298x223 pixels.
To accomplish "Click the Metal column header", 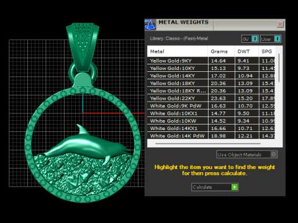I will [178, 51].
